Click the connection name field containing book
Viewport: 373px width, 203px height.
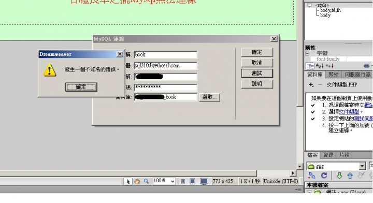pyautogui.click(x=166, y=55)
